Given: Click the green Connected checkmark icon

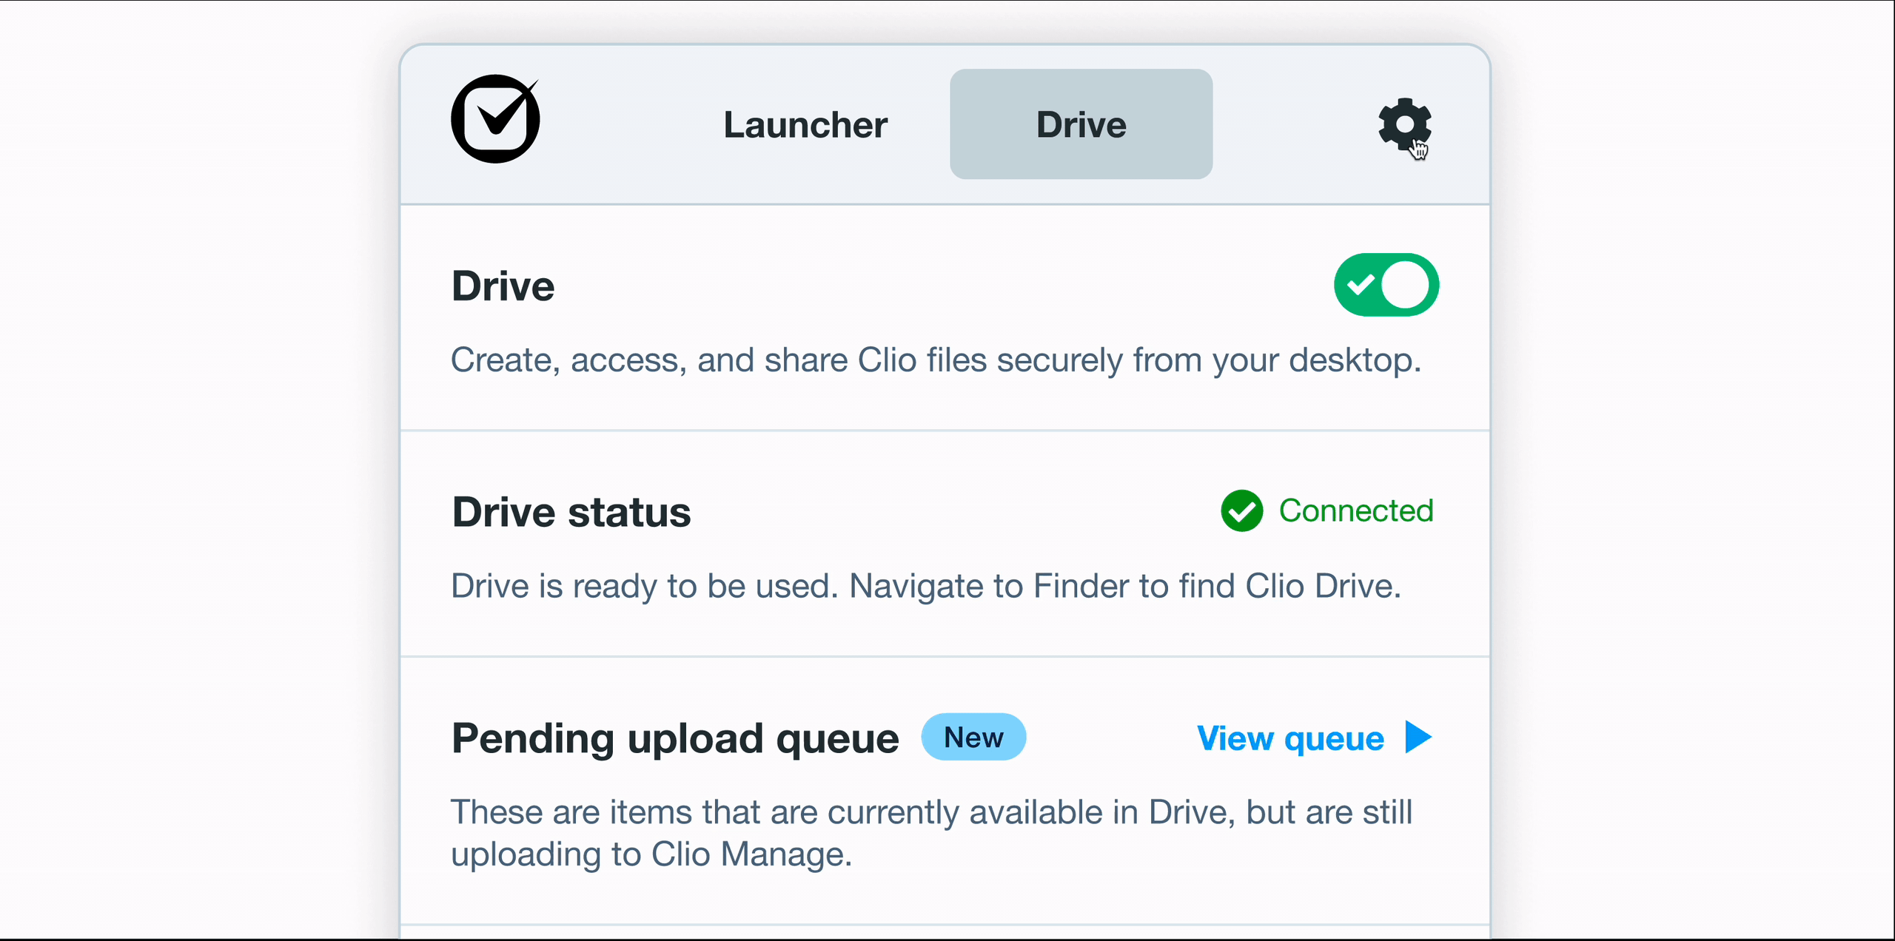Looking at the screenshot, I should 1241,511.
